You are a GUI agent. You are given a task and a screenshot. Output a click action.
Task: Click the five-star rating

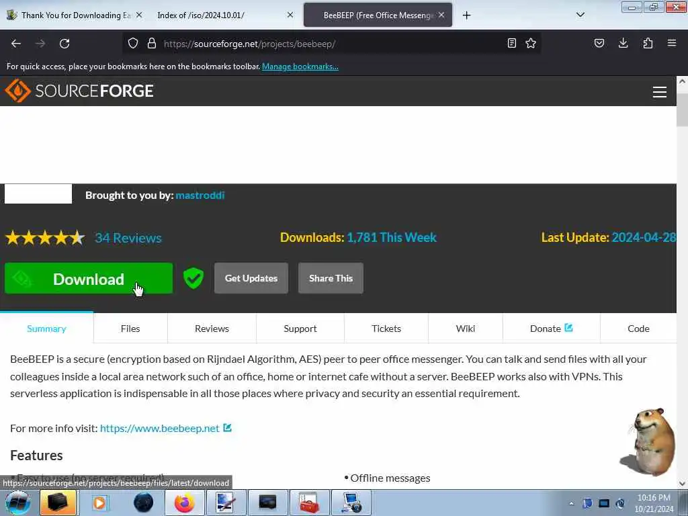pyautogui.click(x=45, y=237)
